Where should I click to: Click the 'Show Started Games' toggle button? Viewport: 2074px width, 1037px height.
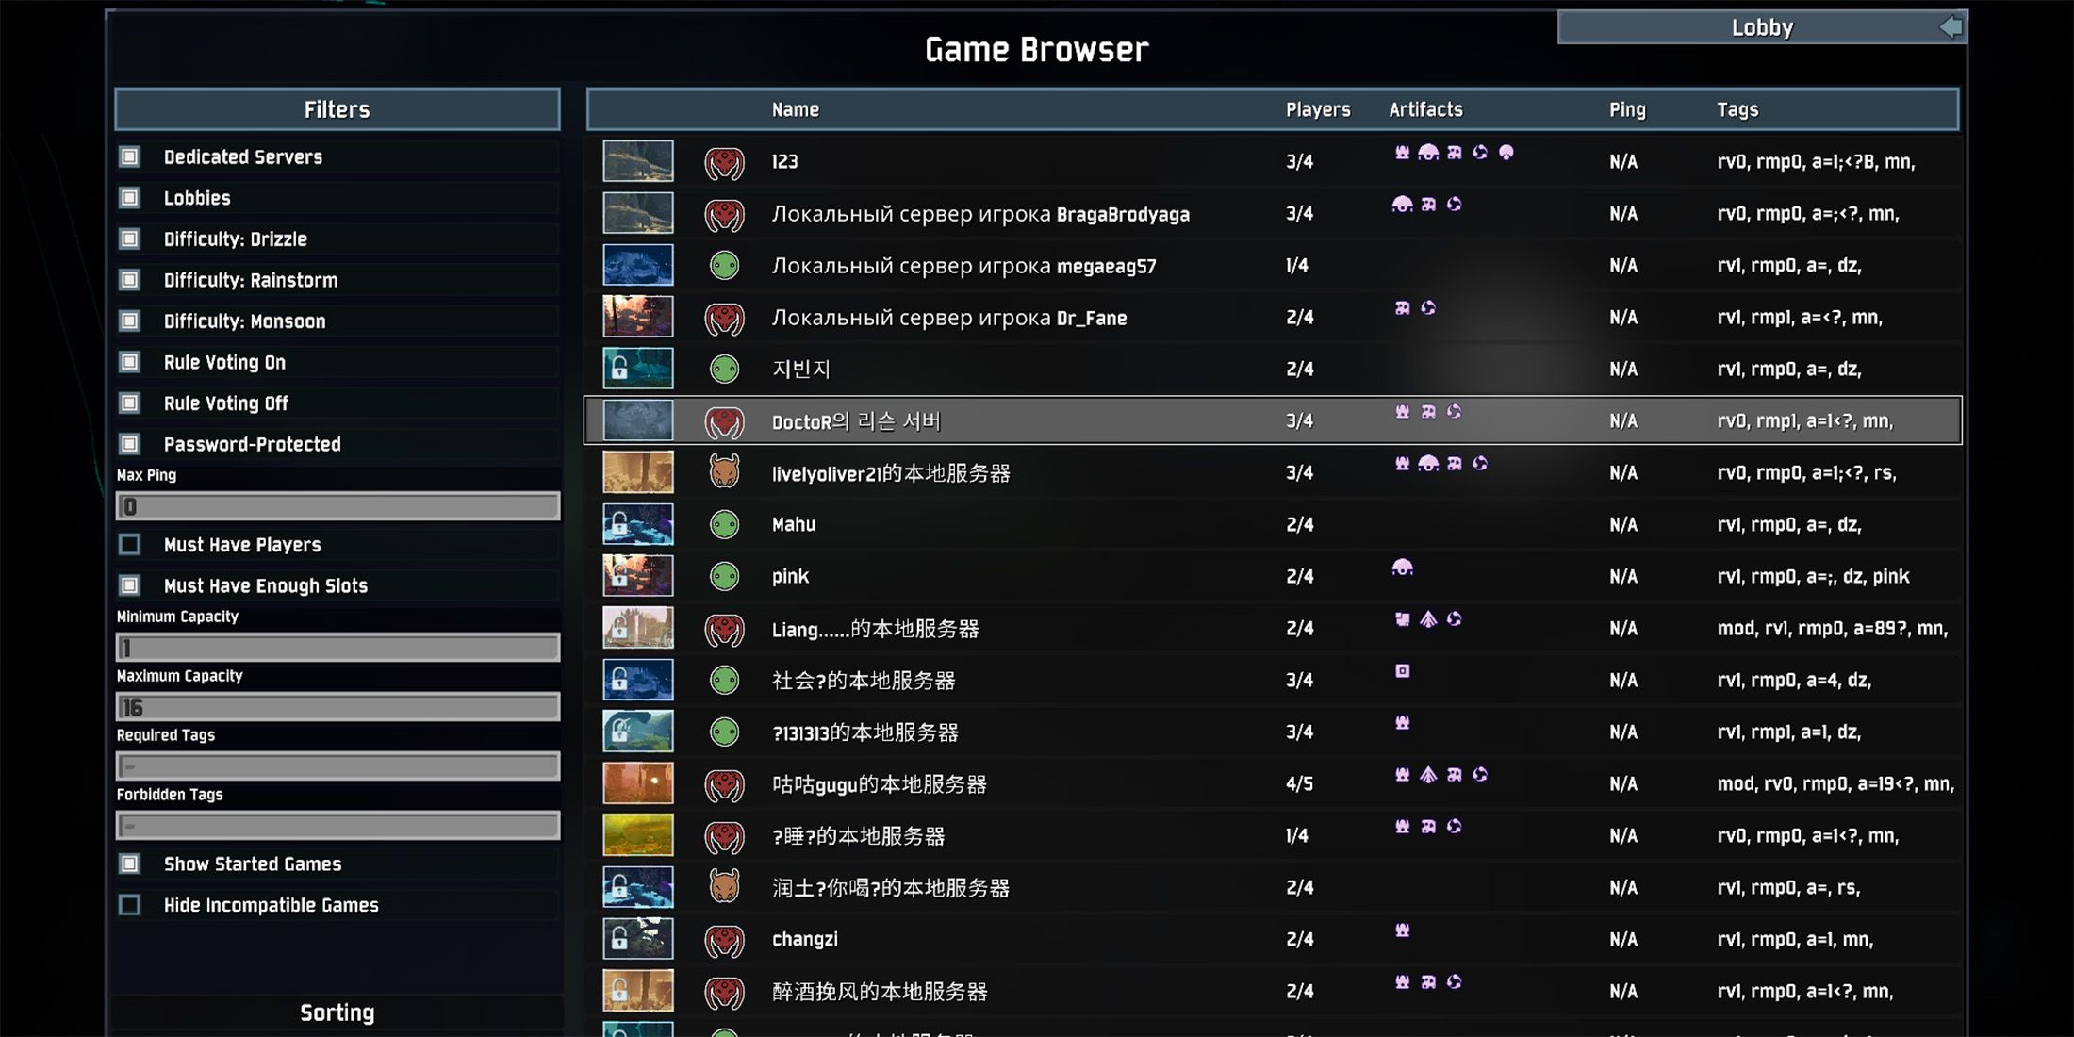pos(130,864)
